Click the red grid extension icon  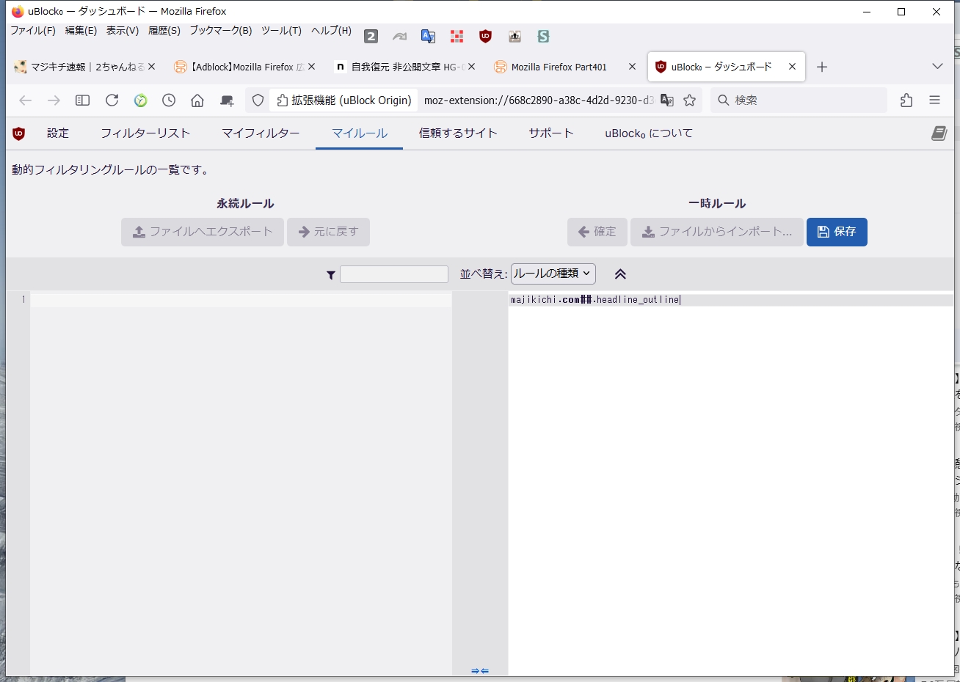tap(457, 36)
